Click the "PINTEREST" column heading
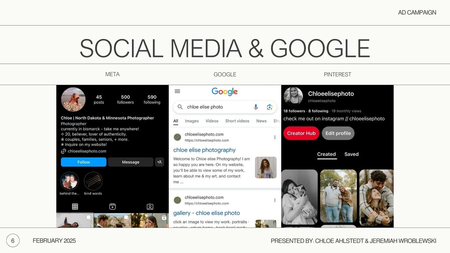Image resolution: width=450 pixels, height=253 pixels. (x=337, y=74)
